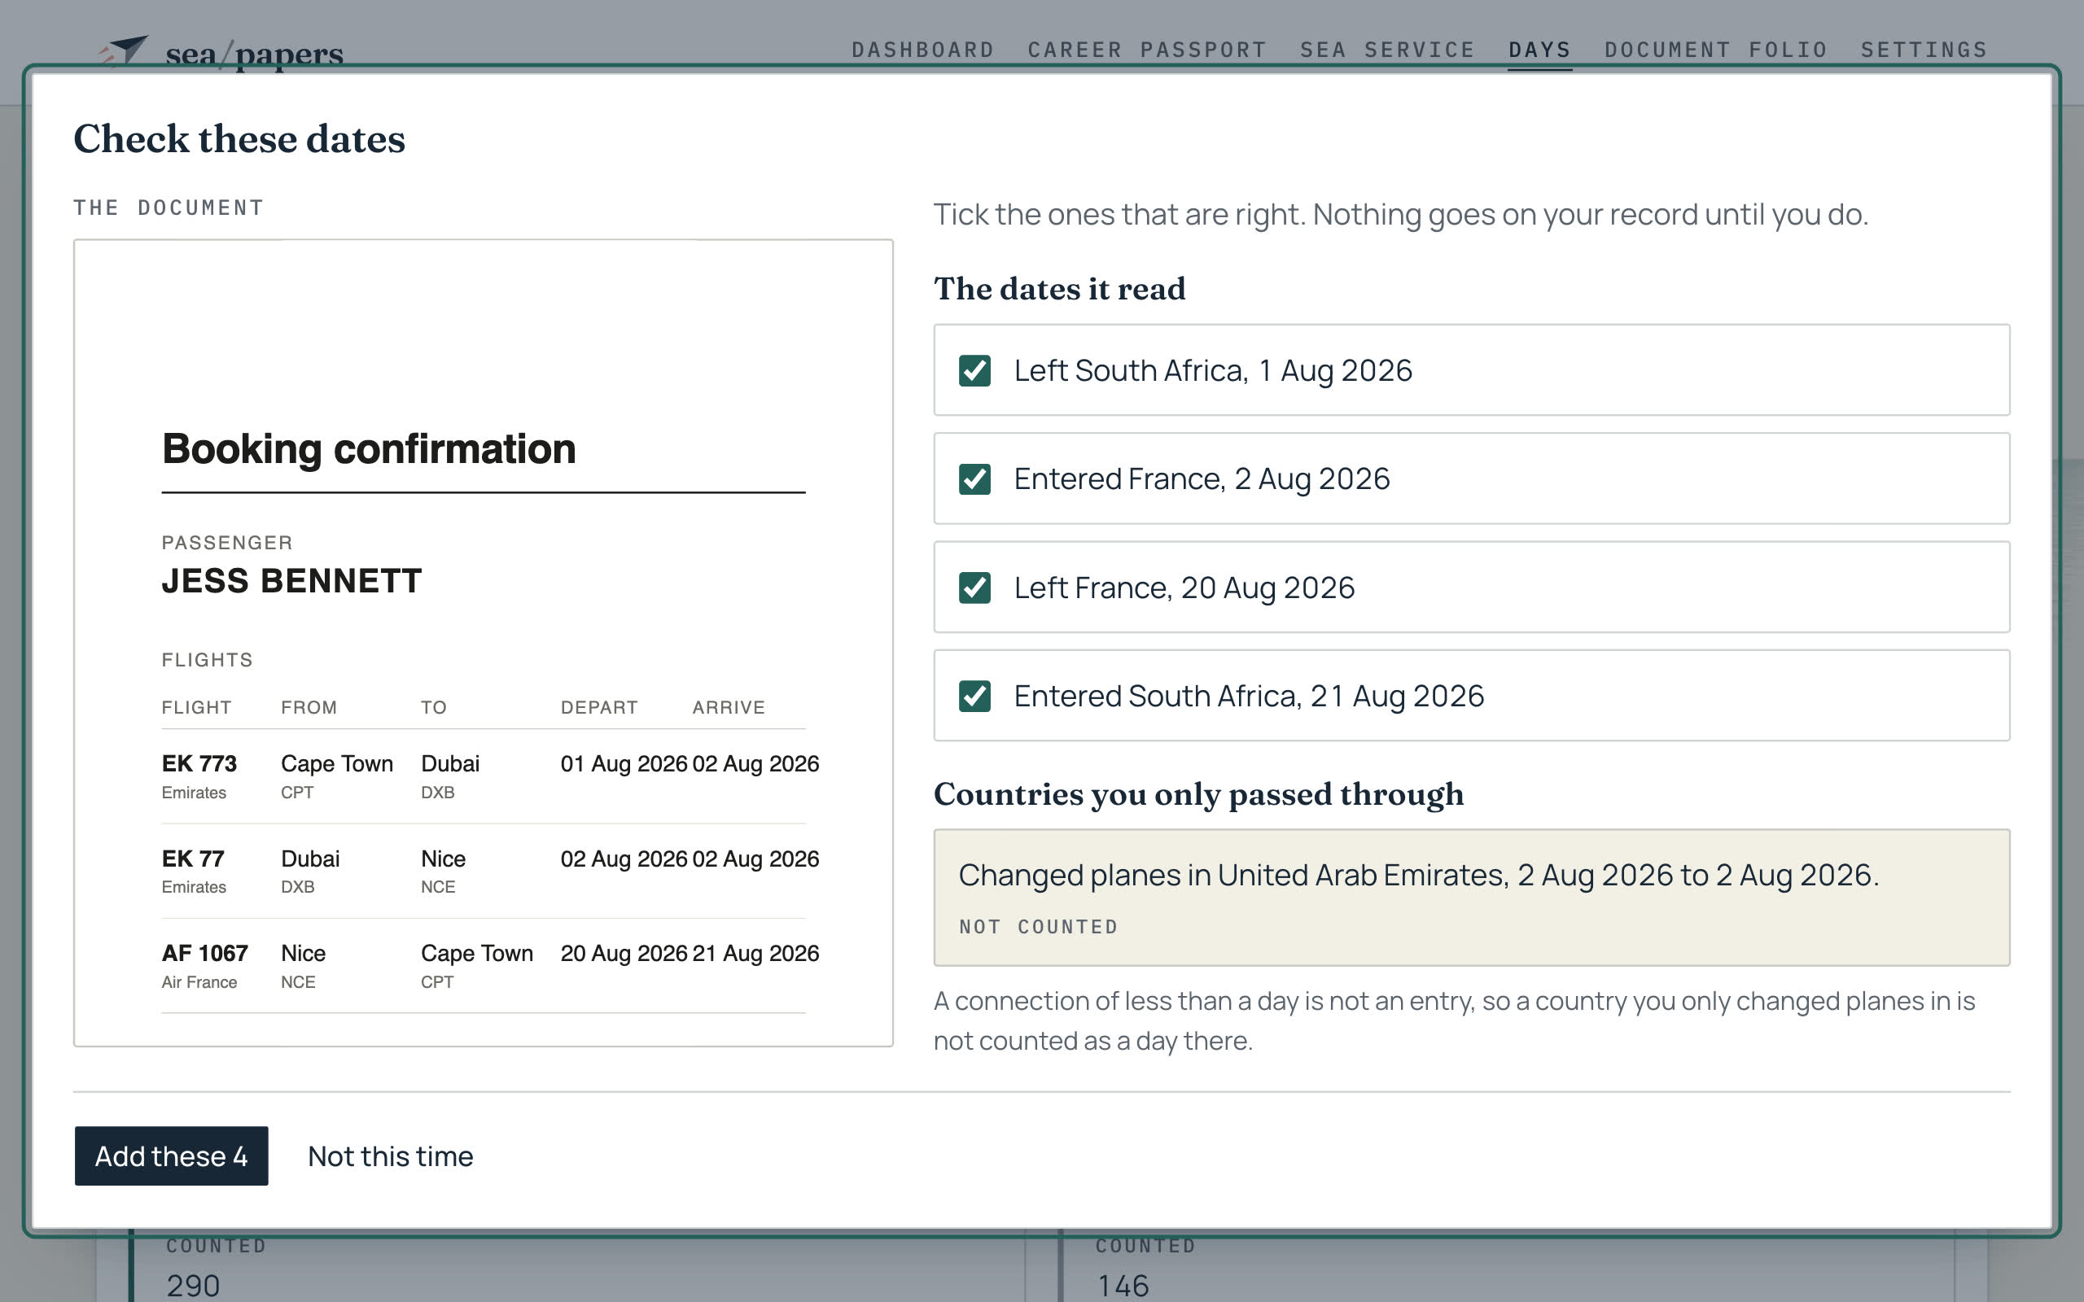Untick the Entered France, 2 Aug 2026 checkbox
The width and height of the screenshot is (2084, 1302).
click(974, 478)
